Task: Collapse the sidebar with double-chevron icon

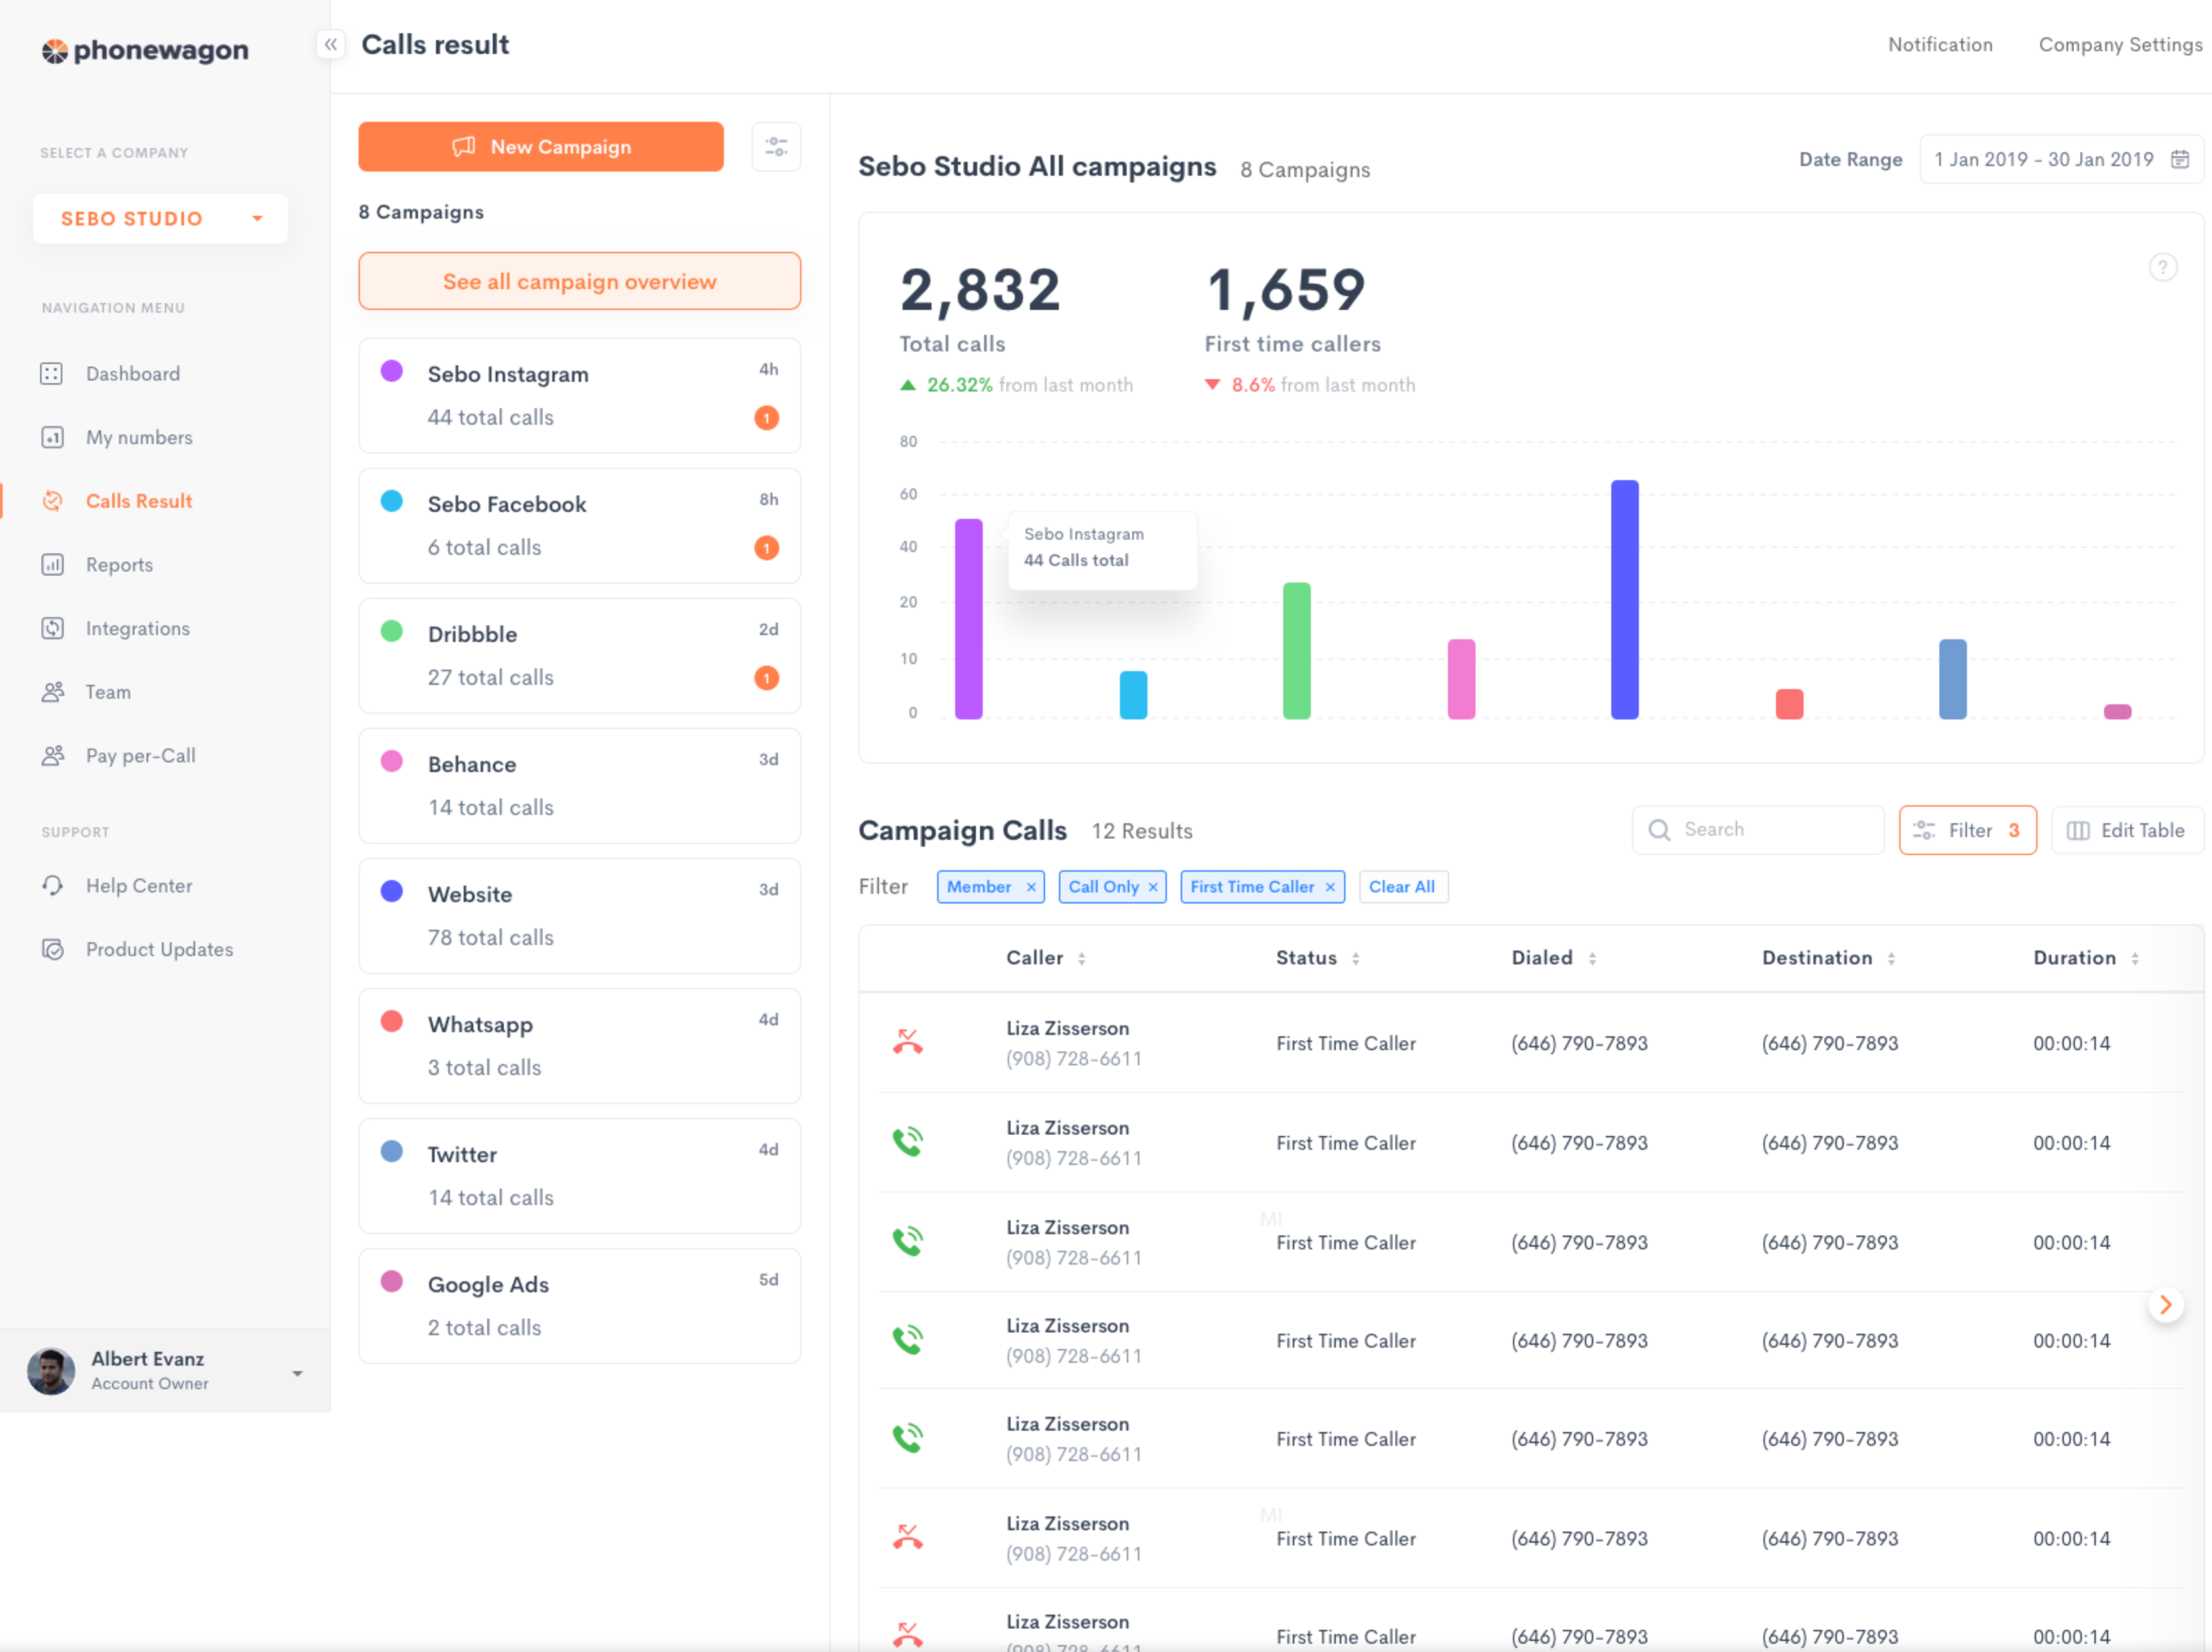Action: 330,45
